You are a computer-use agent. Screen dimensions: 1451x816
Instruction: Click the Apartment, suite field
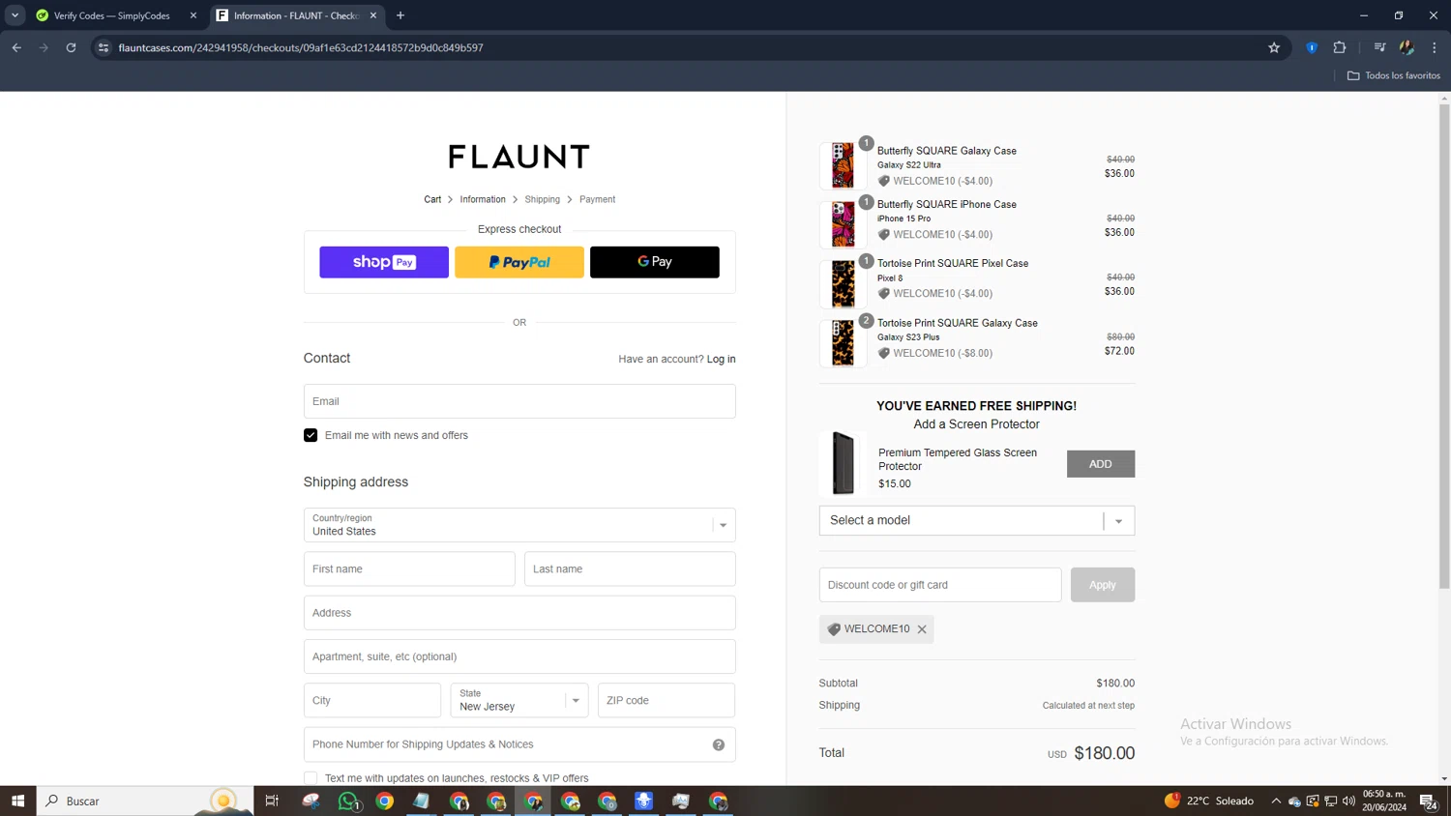tap(519, 656)
